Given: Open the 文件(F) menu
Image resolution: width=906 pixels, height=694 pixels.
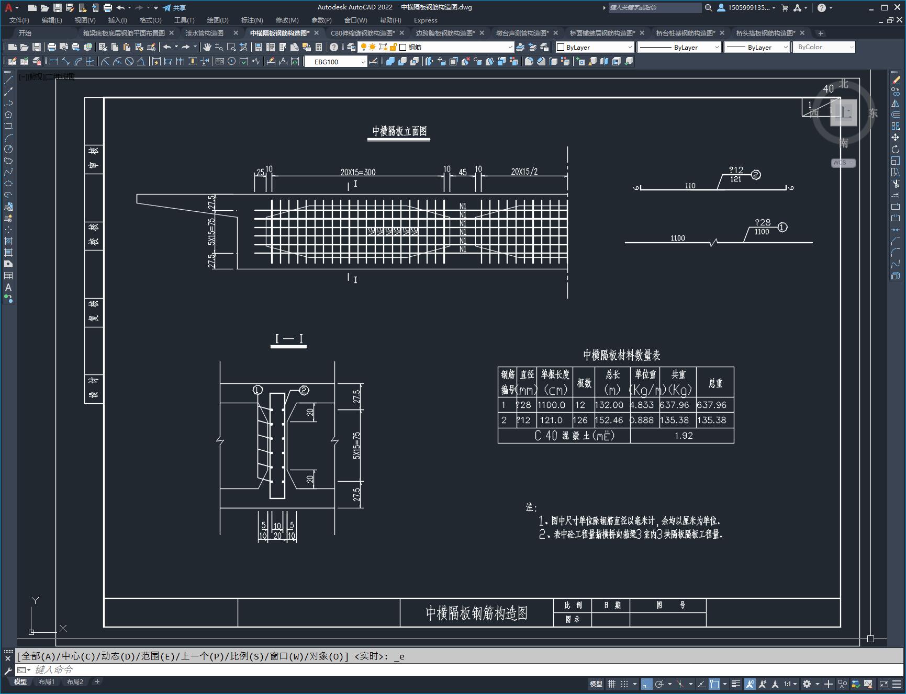Looking at the screenshot, I should tap(19, 20).
